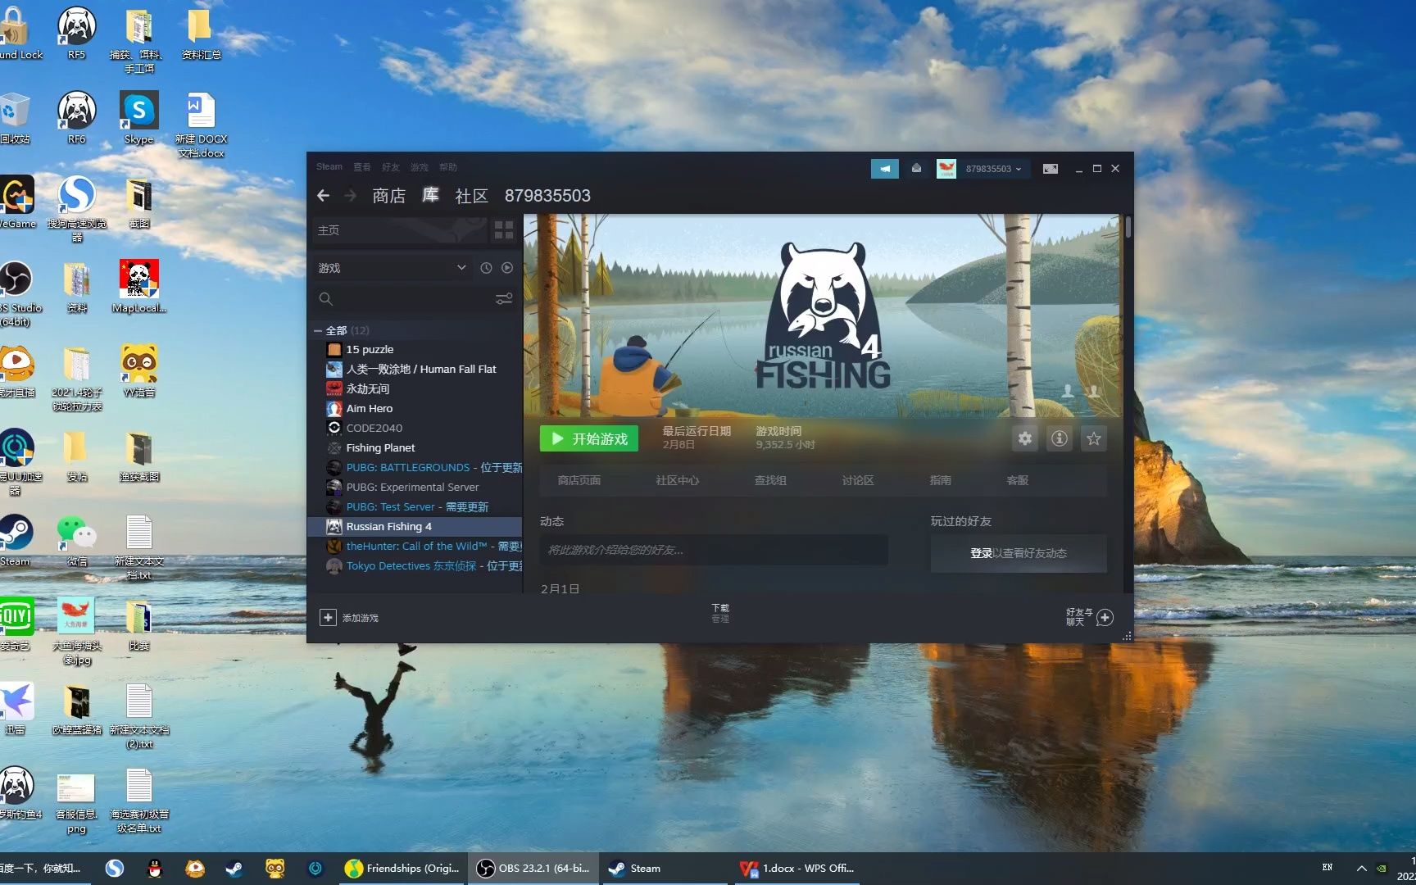Open the 客服 link

(x=1017, y=480)
